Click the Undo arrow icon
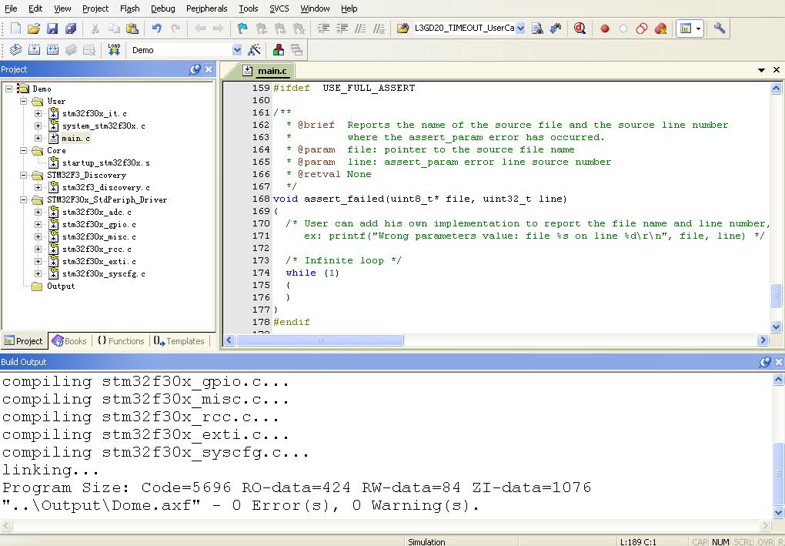The height and width of the screenshot is (546, 785). (157, 28)
